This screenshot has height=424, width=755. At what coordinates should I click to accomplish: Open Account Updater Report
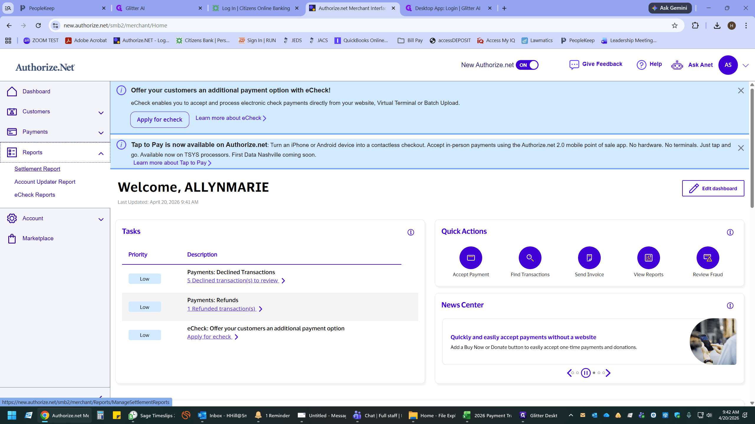[x=45, y=182]
